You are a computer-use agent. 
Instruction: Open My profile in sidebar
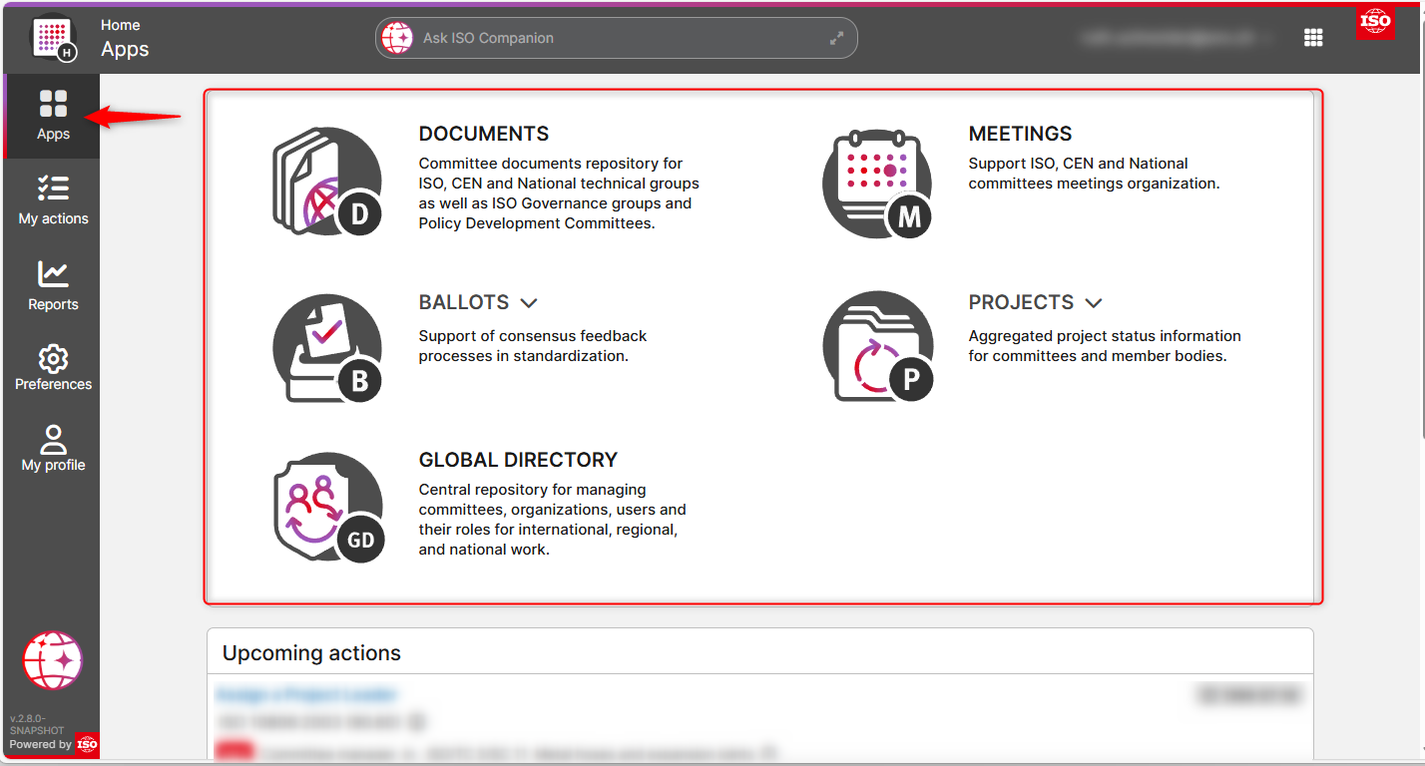[53, 448]
